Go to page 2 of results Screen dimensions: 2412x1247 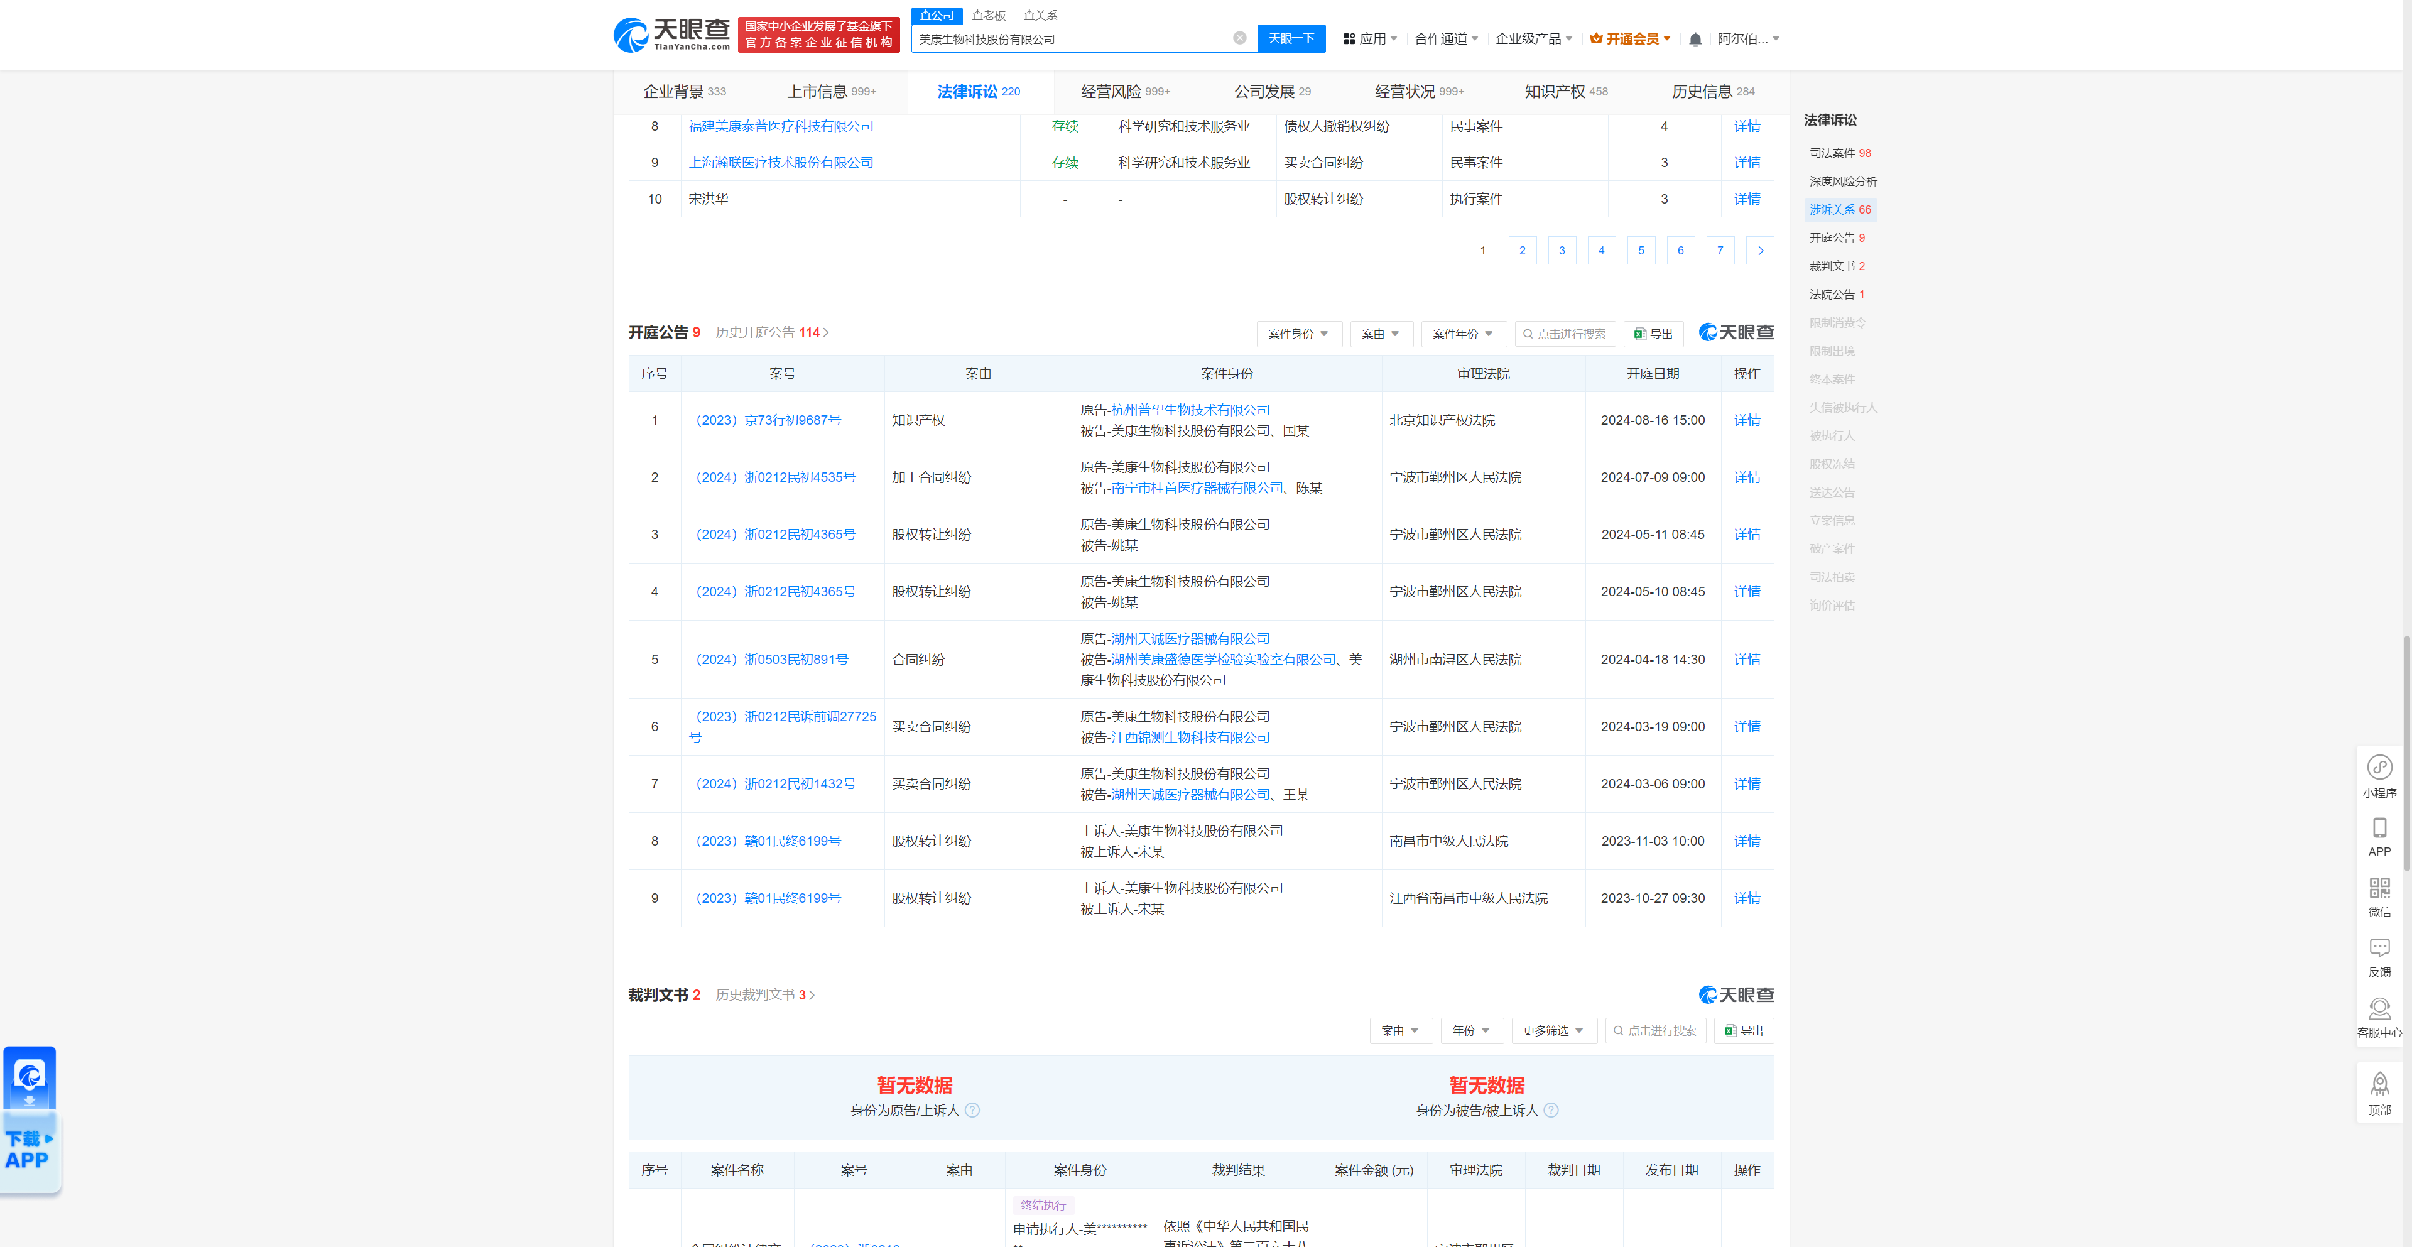click(1523, 251)
